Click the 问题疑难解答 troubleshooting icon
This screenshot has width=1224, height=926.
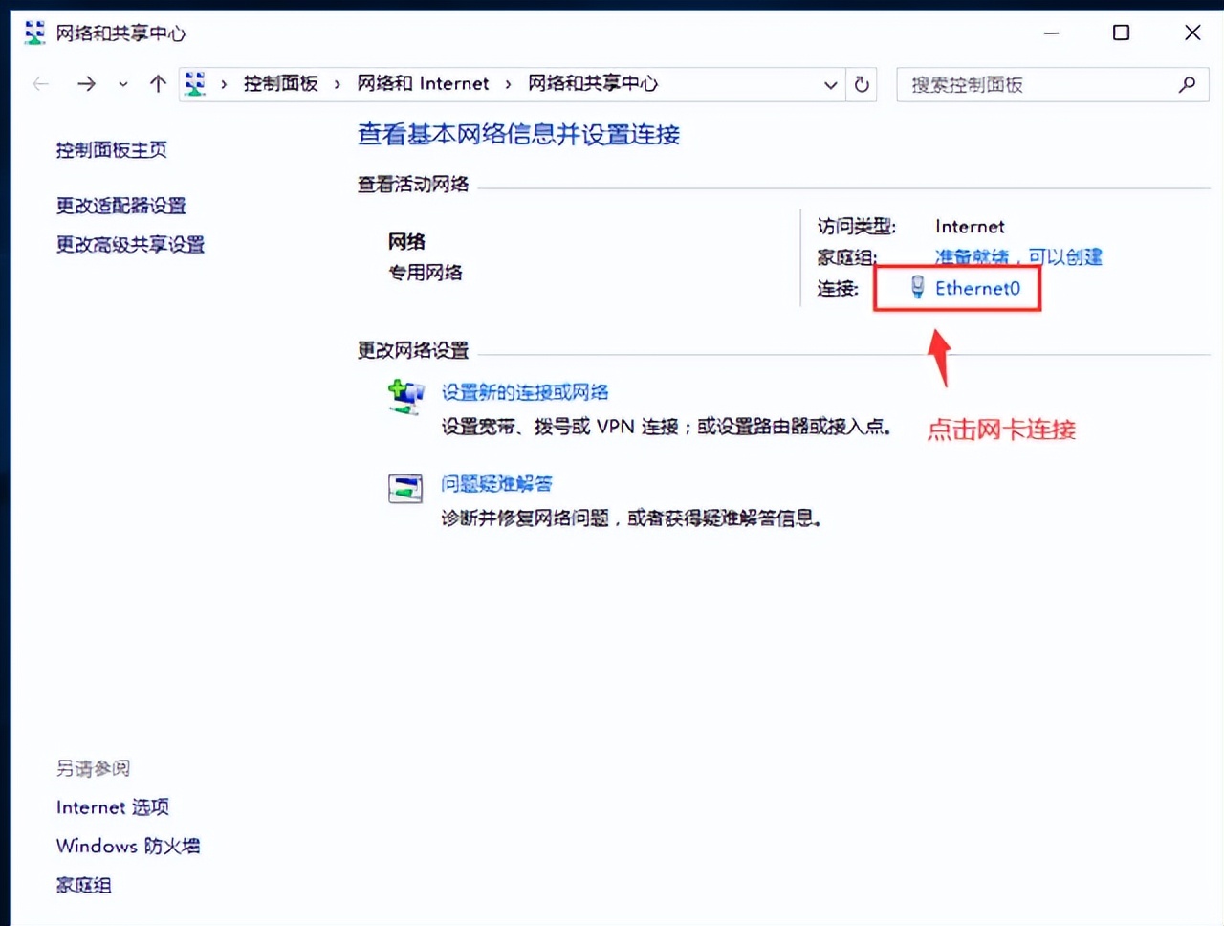(x=405, y=488)
